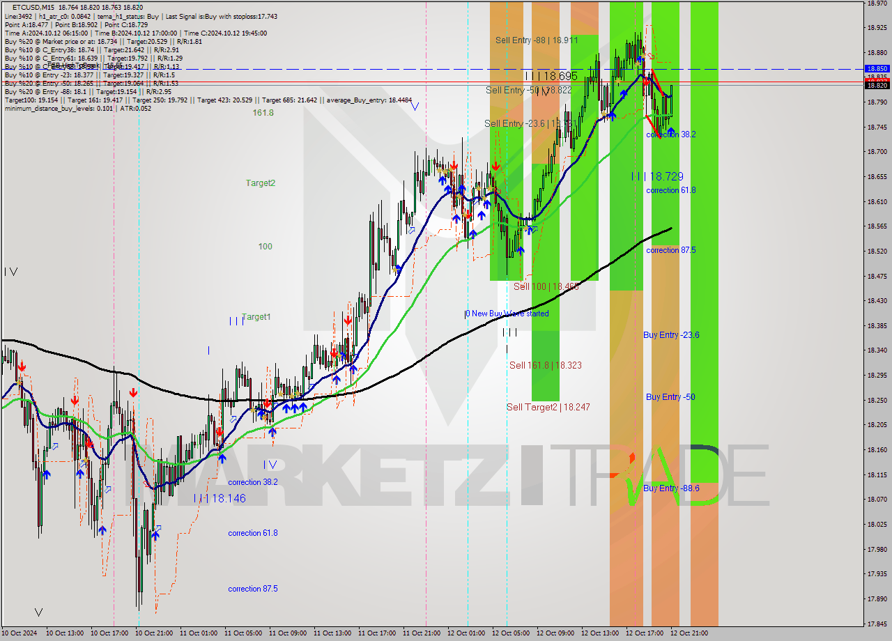This screenshot has width=892, height=641.
Task: Click the black 18.820 current price marker
Action: pyautogui.click(x=877, y=85)
